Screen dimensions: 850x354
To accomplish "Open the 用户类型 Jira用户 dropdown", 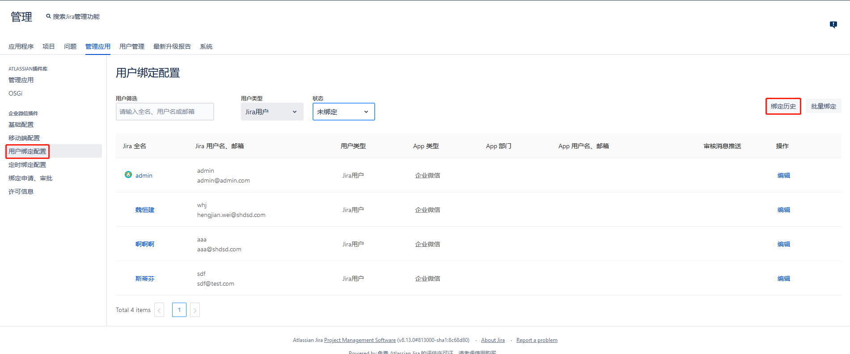I will coord(272,112).
